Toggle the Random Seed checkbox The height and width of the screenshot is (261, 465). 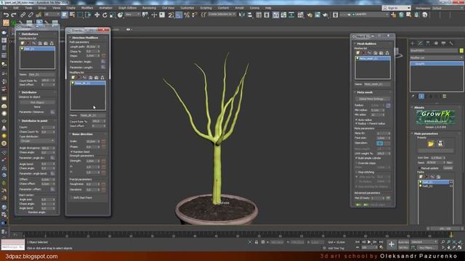(x=71, y=152)
